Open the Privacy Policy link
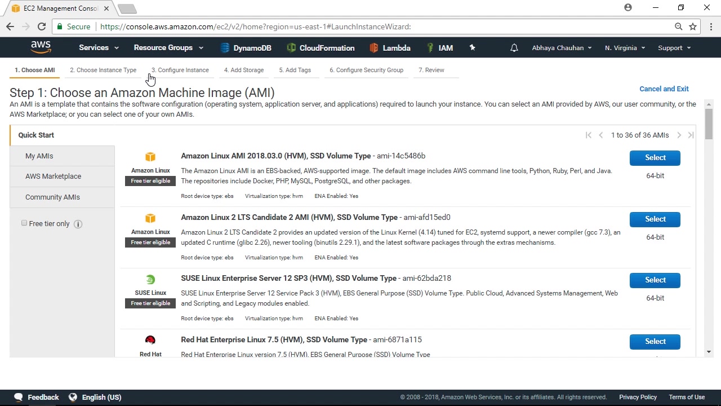The image size is (721, 406). [638, 397]
